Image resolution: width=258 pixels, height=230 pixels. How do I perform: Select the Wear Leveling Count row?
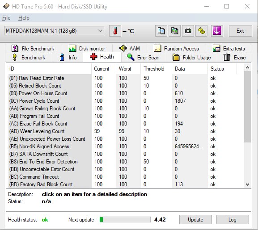125,131
